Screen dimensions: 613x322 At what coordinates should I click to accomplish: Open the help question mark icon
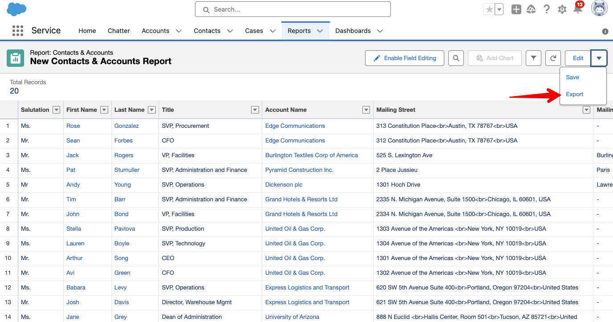coord(547,9)
